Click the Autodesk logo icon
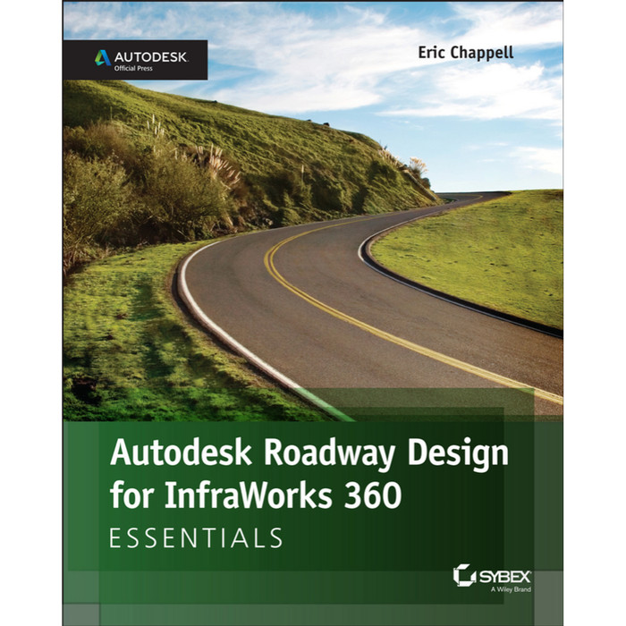The image size is (626, 626). pyautogui.click(x=103, y=58)
